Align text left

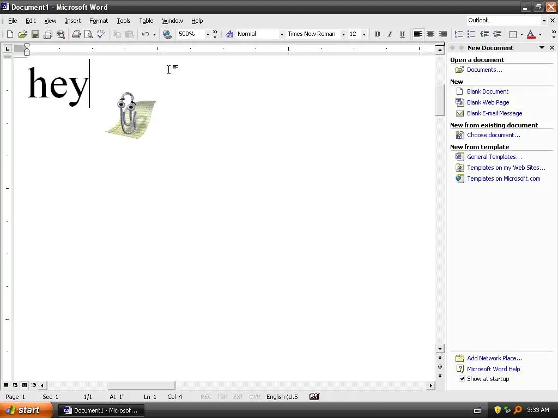click(418, 34)
